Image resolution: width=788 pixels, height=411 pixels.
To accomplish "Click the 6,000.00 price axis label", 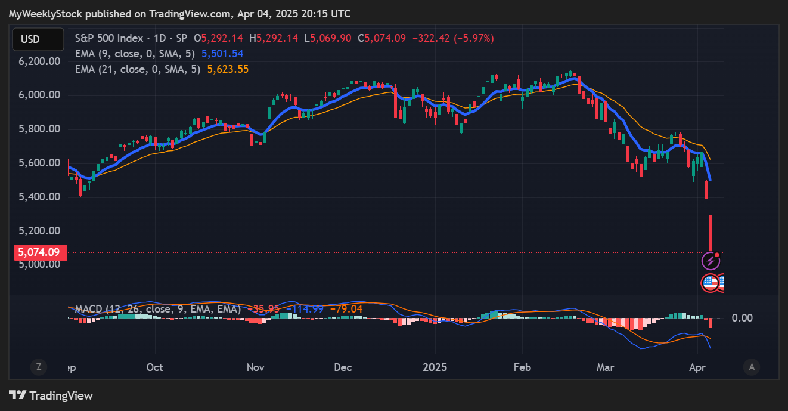I will click(40, 95).
